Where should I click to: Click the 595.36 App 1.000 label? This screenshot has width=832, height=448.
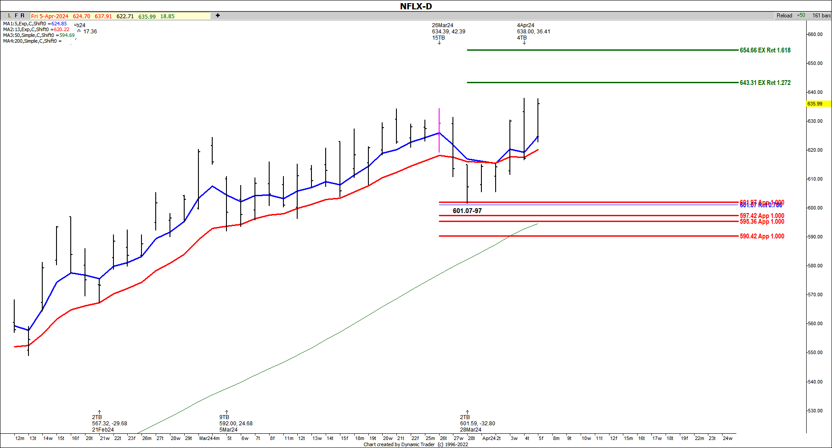pos(762,222)
